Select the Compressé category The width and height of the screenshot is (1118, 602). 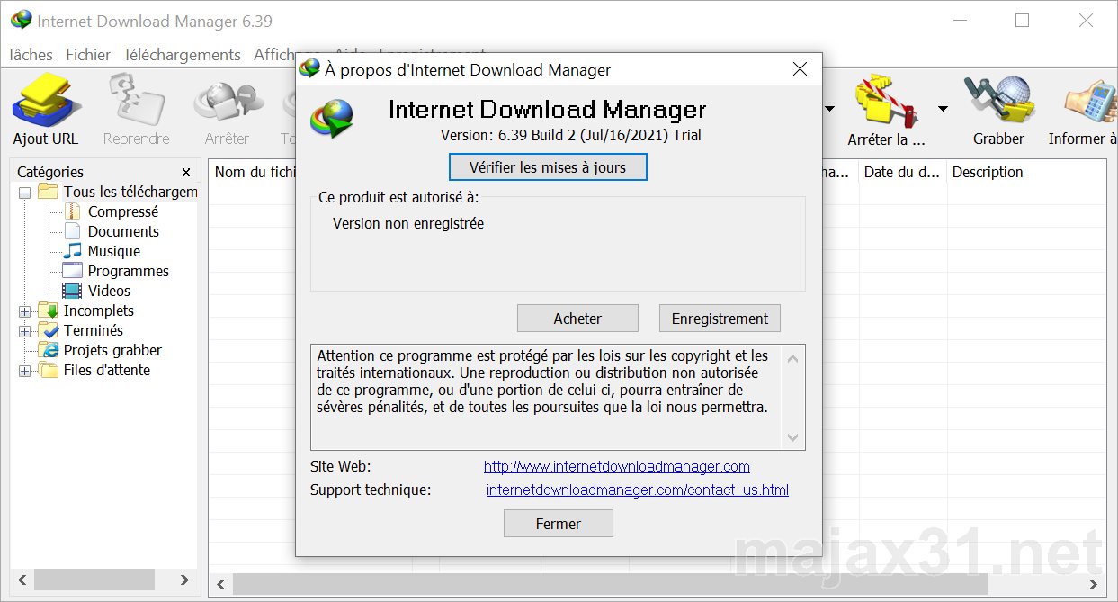tap(122, 211)
